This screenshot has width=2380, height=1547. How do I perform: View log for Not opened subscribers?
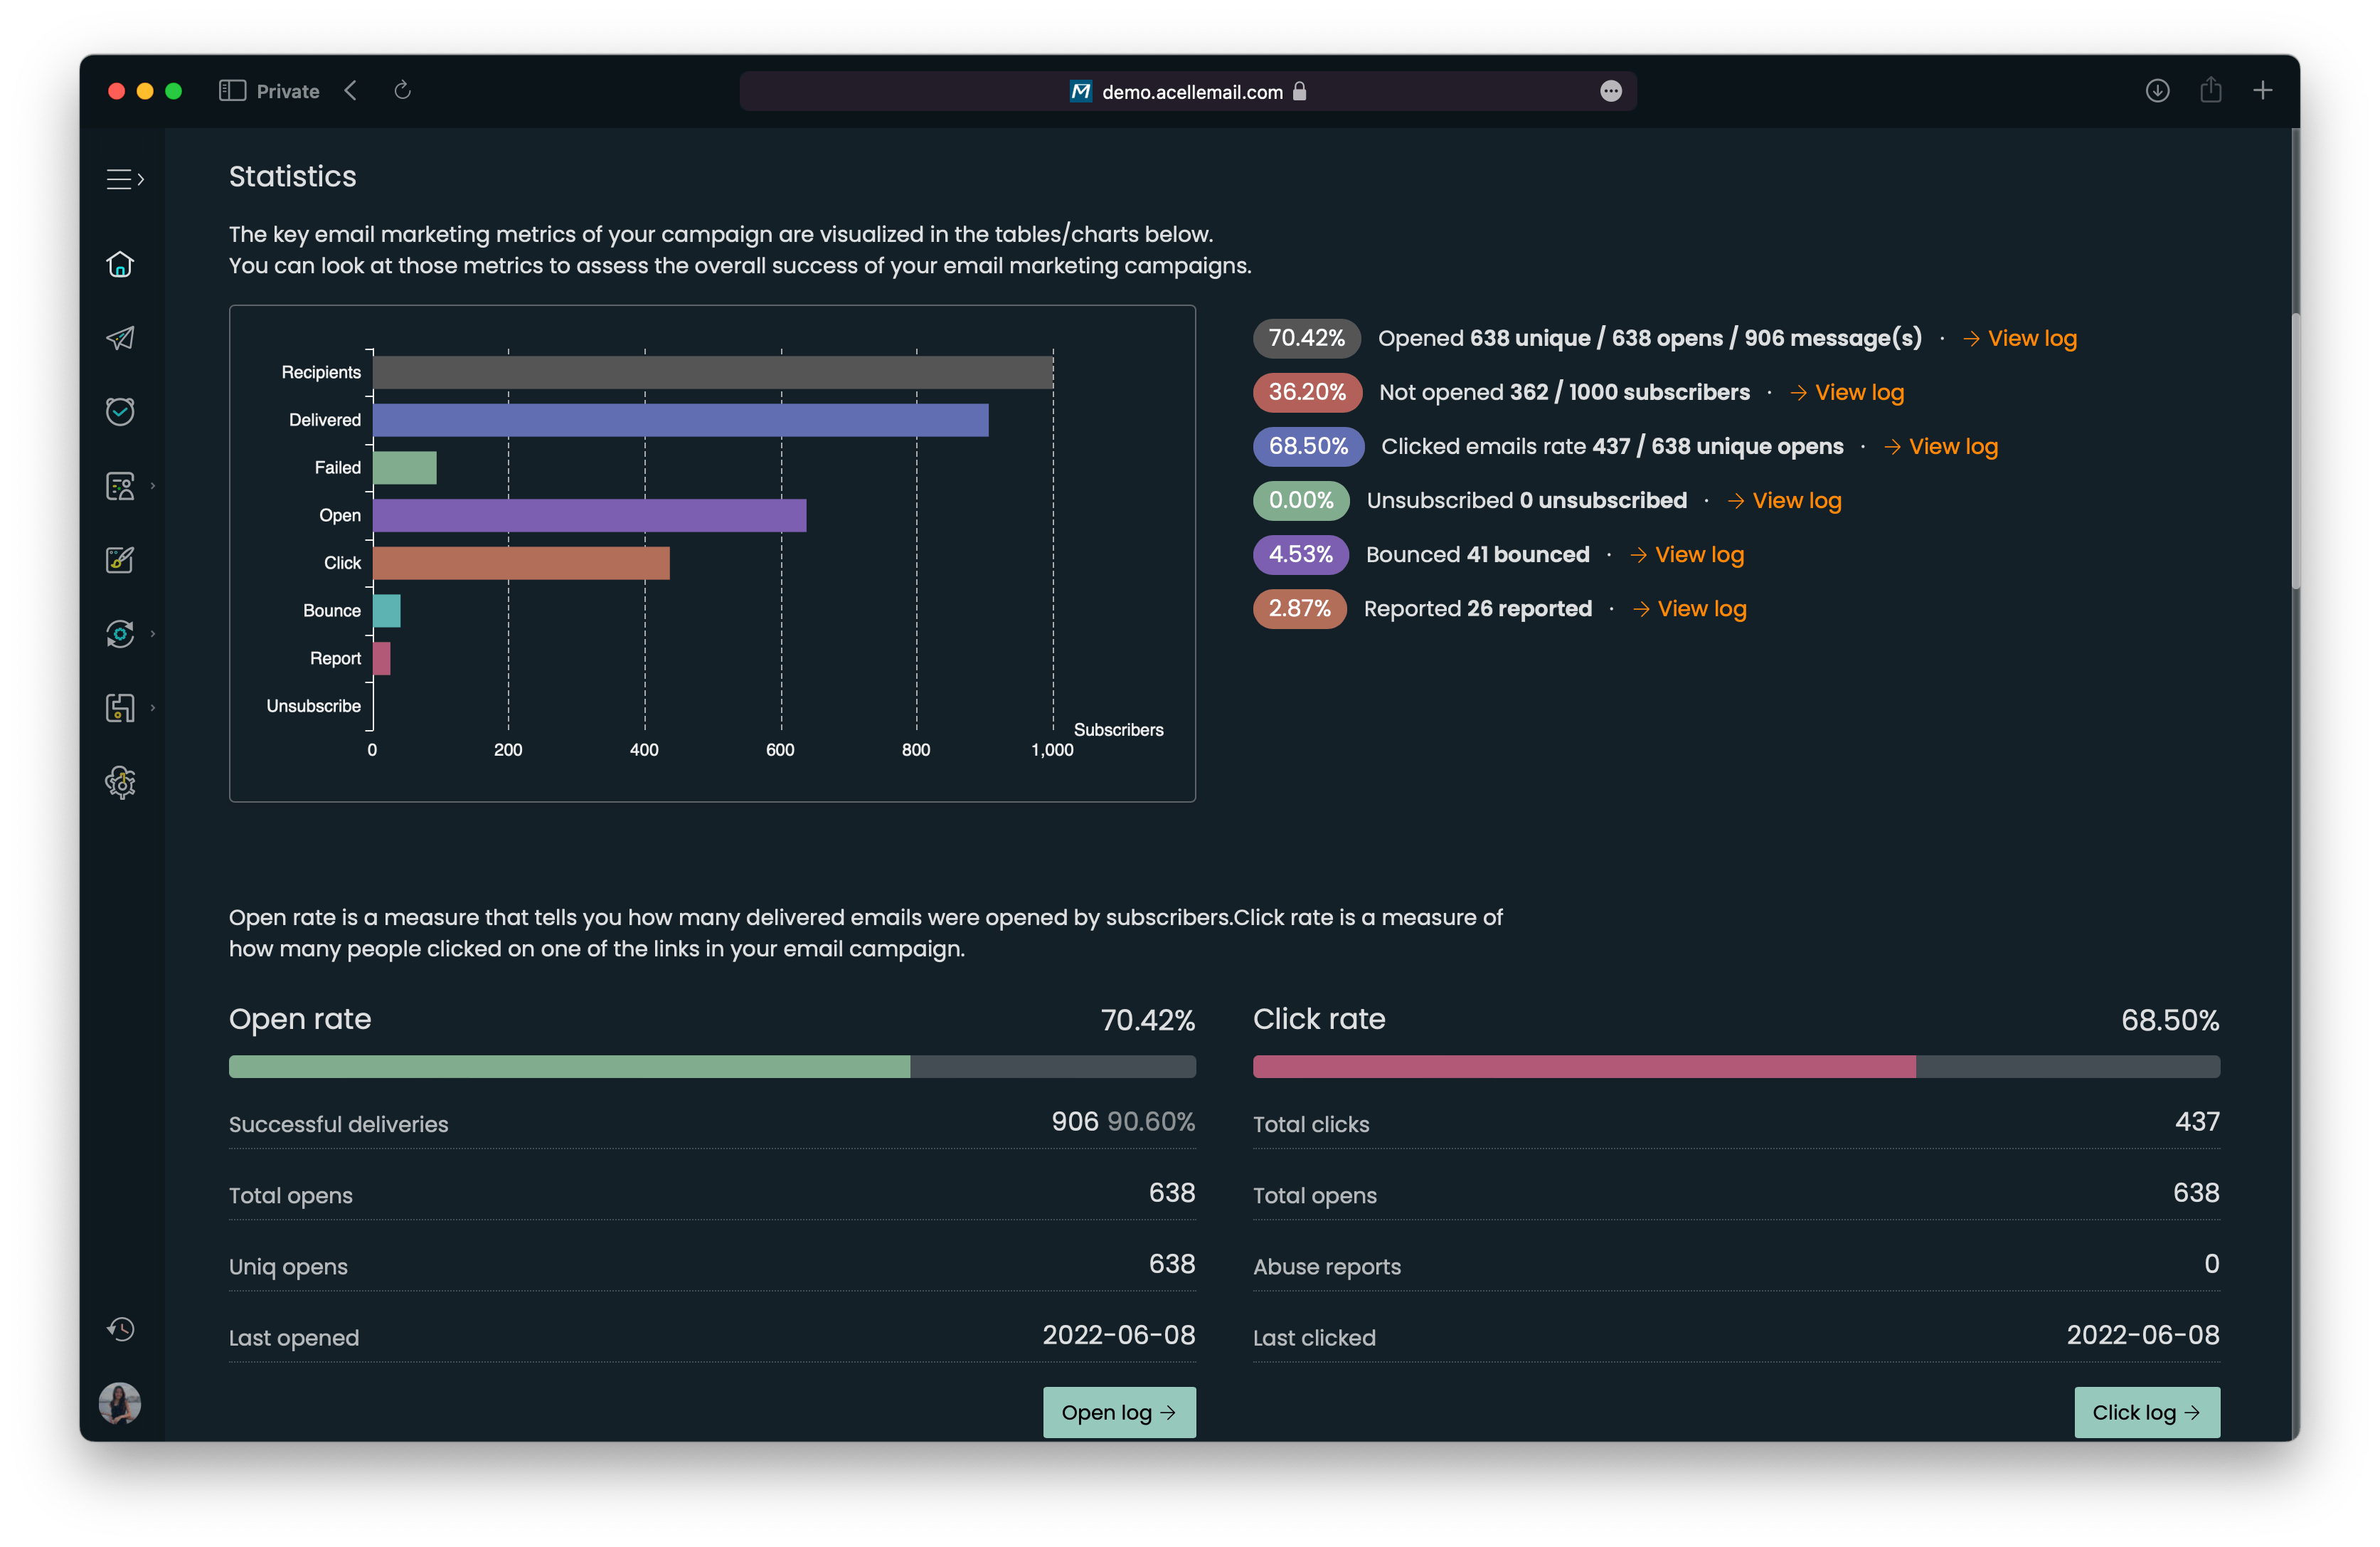click(x=1846, y=392)
